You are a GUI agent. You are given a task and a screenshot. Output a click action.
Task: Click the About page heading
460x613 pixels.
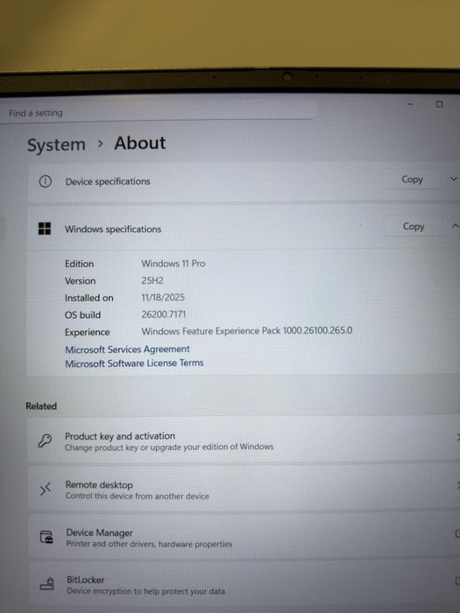[140, 143]
